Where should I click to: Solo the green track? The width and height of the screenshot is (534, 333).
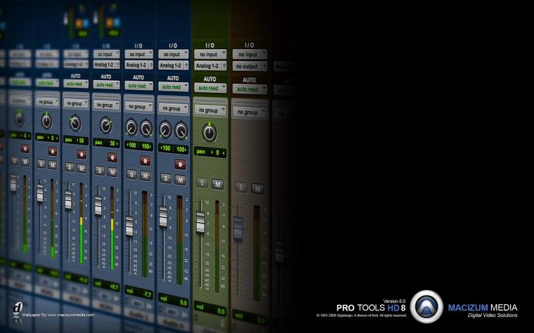pyautogui.click(x=202, y=183)
